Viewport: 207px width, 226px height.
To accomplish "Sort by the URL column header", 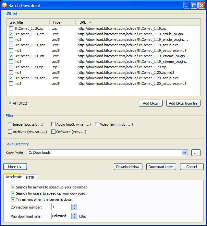I will [x=133, y=22].
